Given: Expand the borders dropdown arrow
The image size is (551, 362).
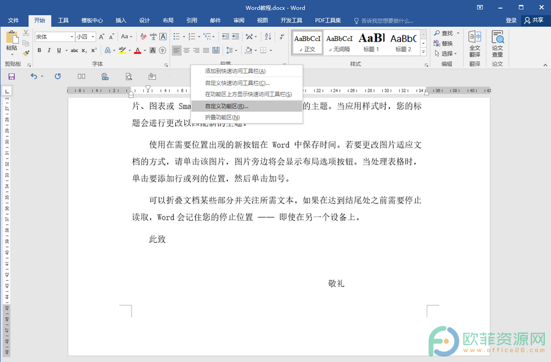Looking at the screenshot, I should pos(271,51).
